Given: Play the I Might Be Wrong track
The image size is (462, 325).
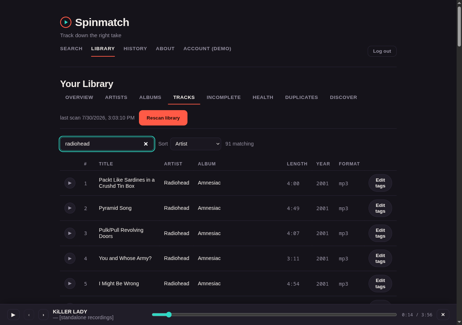Looking at the screenshot, I should [70, 283].
